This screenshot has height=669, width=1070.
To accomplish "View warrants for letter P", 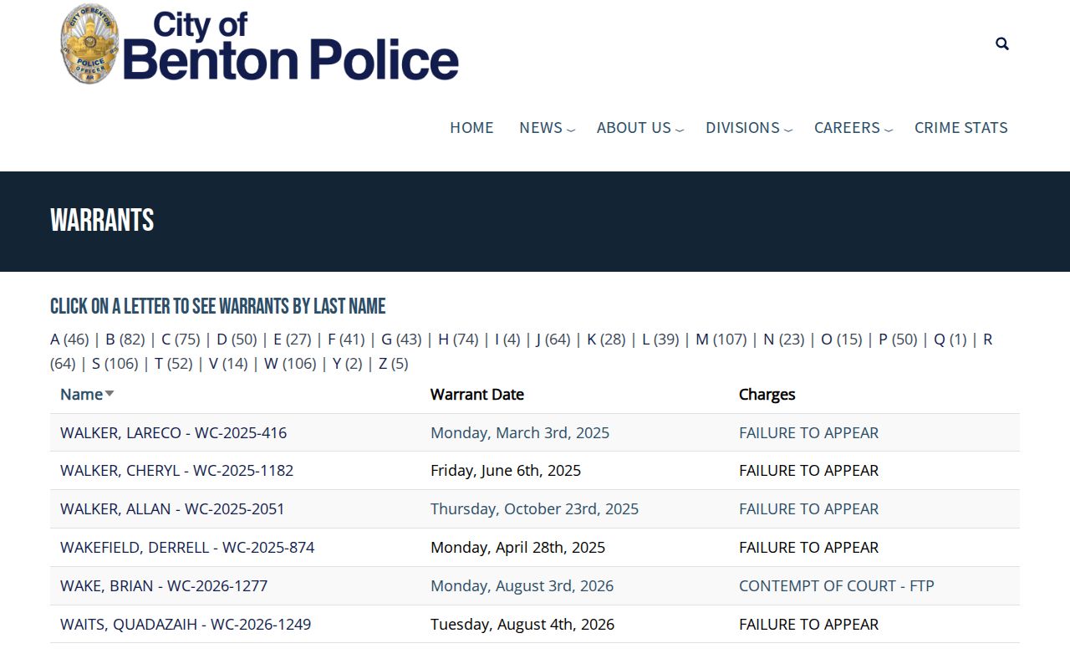I will [x=883, y=340].
